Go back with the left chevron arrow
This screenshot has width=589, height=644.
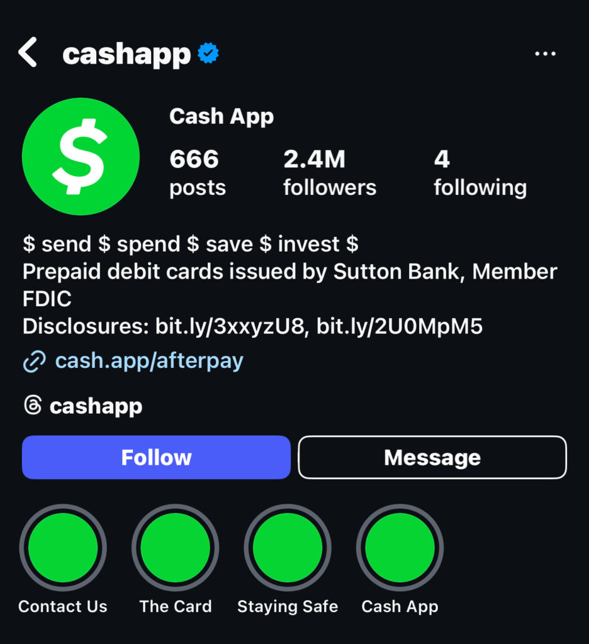coord(28,52)
